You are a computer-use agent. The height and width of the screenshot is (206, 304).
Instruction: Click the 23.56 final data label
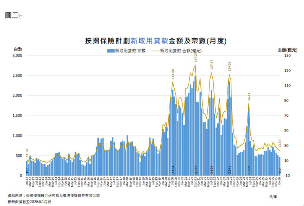[279, 144]
